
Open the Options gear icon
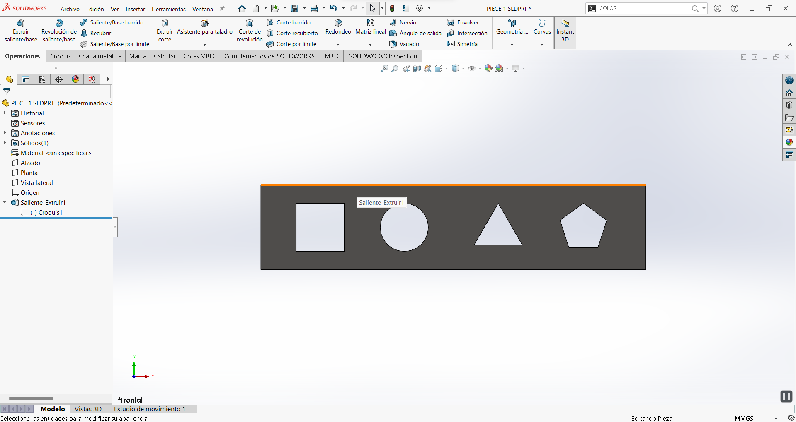coord(420,8)
